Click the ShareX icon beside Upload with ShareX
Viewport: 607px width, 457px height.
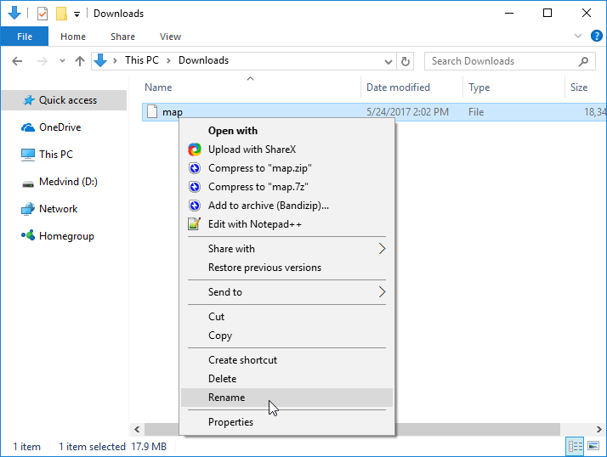(195, 150)
